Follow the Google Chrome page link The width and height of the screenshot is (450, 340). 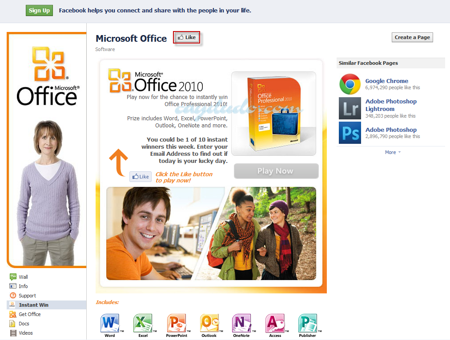[386, 81]
